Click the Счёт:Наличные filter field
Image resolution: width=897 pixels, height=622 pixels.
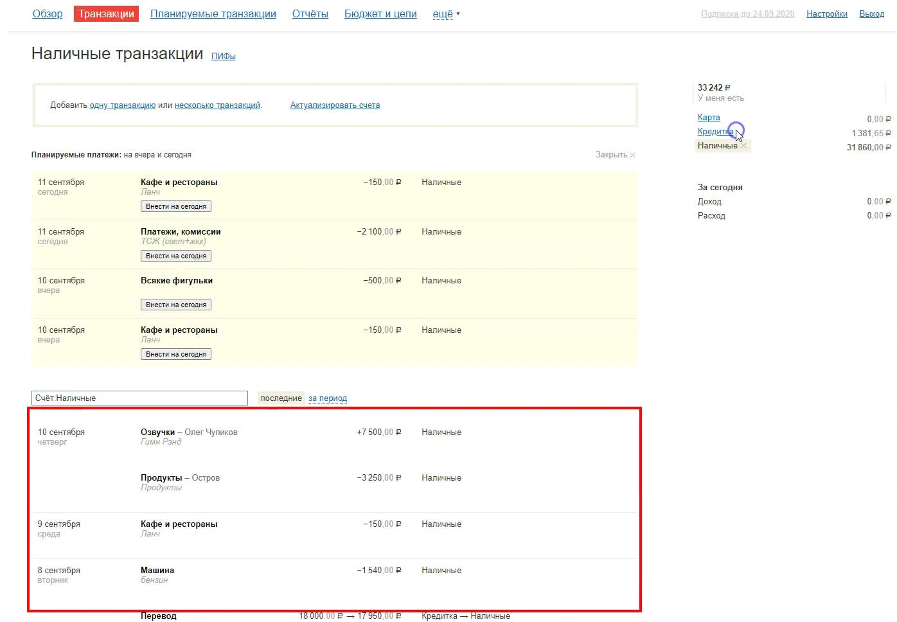pos(139,398)
